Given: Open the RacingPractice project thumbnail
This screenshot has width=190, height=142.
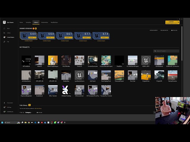Looking at the screenshot, I should coord(172,75).
